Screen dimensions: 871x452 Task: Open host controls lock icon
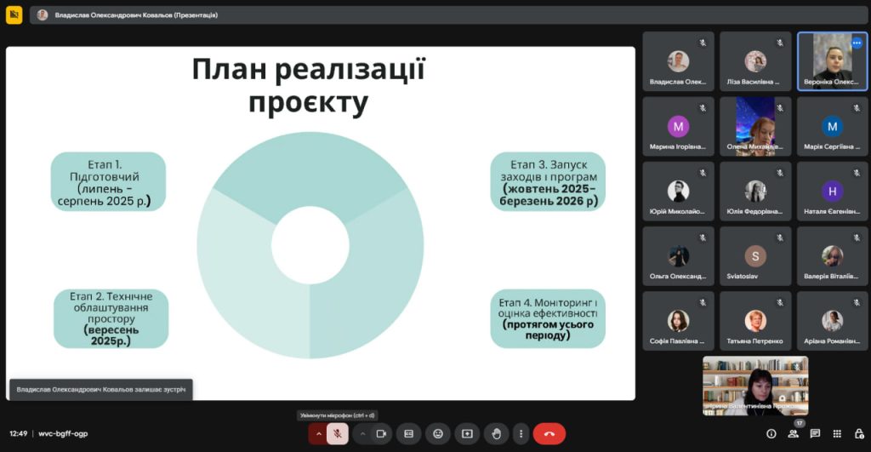[857, 433]
